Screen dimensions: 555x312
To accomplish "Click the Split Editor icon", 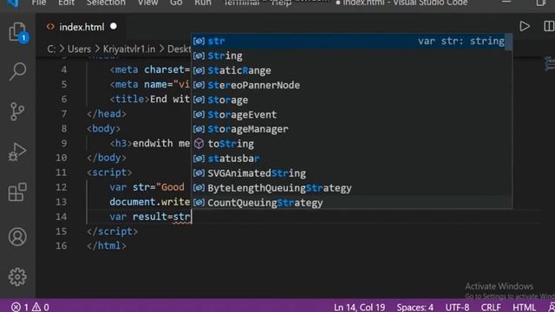I will (x=549, y=27).
